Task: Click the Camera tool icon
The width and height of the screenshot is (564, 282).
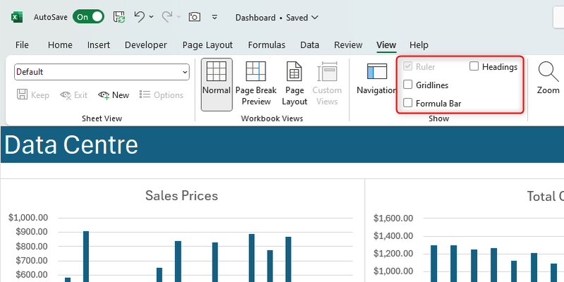Action: (195, 17)
